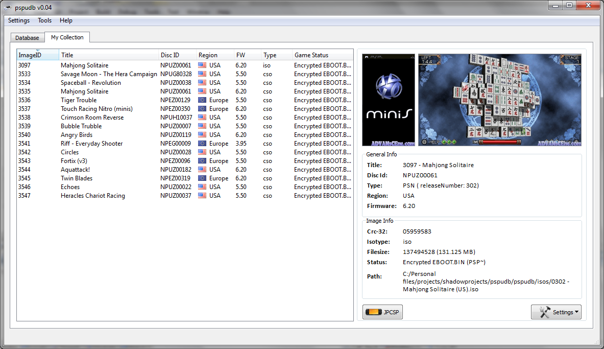Click the pspudb app icon in title bar
The height and width of the screenshot is (349, 604).
click(8, 7)
